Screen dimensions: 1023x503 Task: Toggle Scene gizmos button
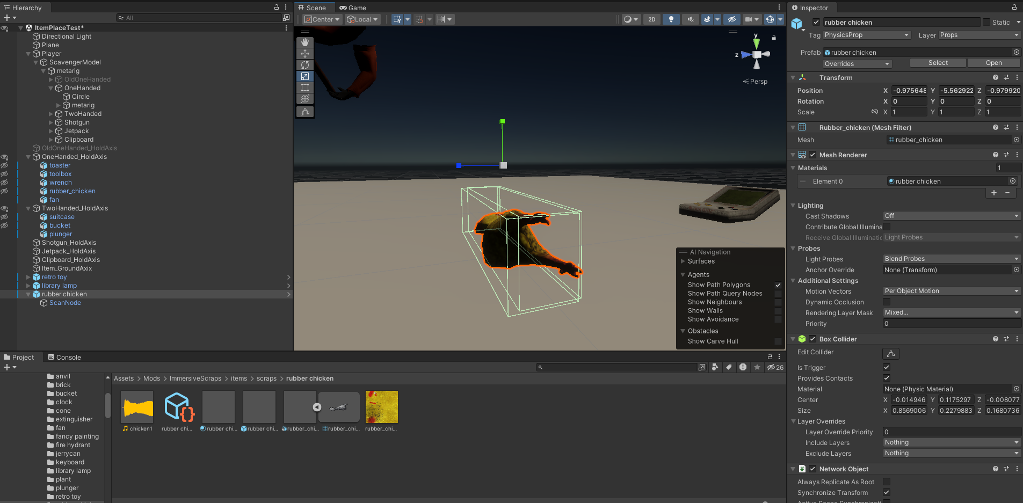[x=770, y=19]
